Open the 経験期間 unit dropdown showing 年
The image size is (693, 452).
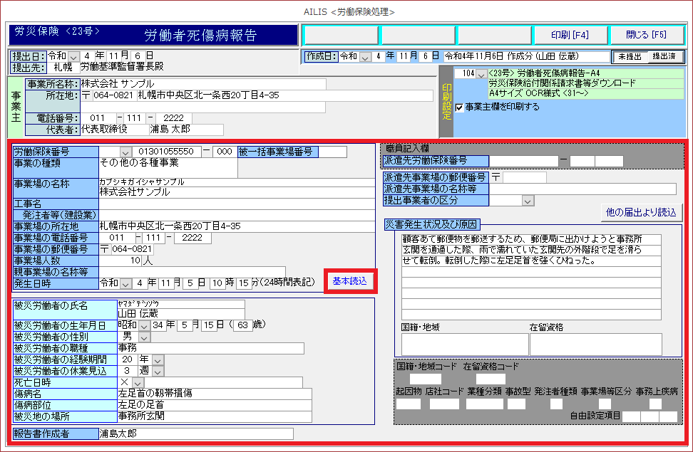(158, 359)
